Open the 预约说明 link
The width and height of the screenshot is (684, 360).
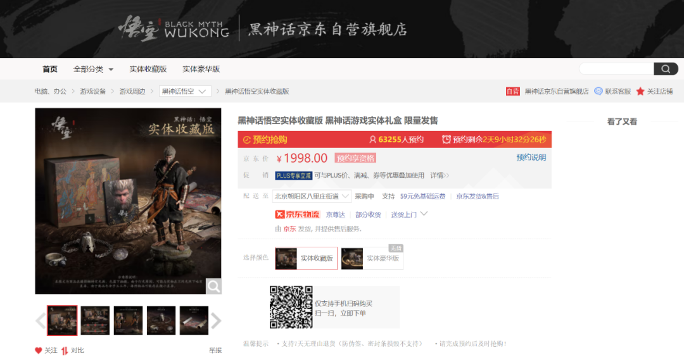[531, 158]
